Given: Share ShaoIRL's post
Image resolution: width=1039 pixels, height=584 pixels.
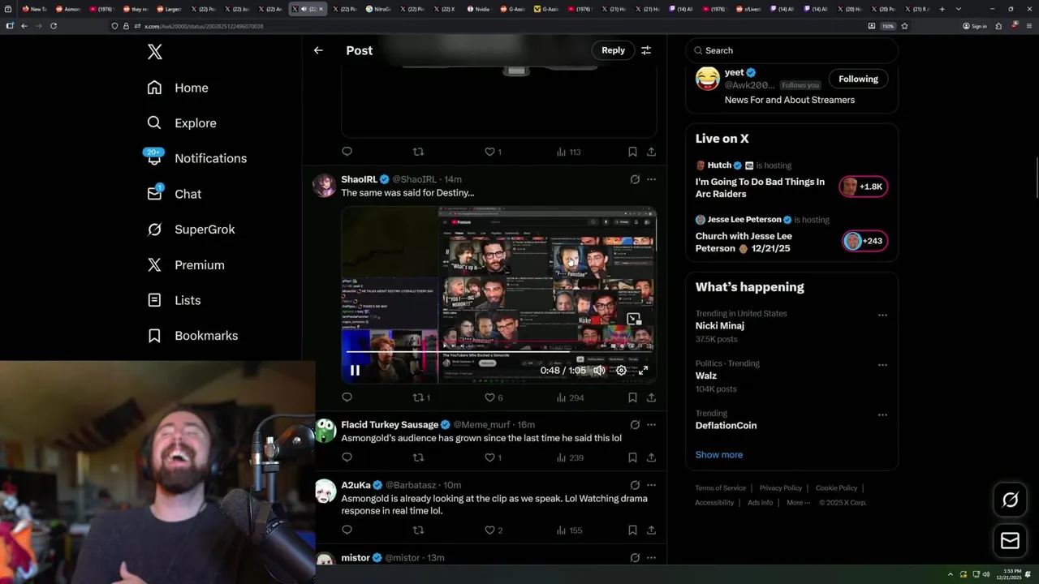Looking at the screenshot, I should (651, 397).
